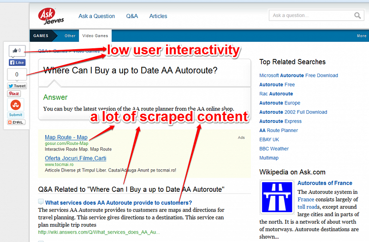Click the Facebook Like button

(17, 63)
